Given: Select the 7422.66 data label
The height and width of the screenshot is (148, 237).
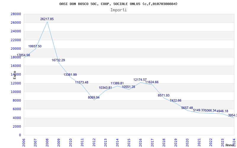Looking at the screenshot, I should (x=175, y=100).
